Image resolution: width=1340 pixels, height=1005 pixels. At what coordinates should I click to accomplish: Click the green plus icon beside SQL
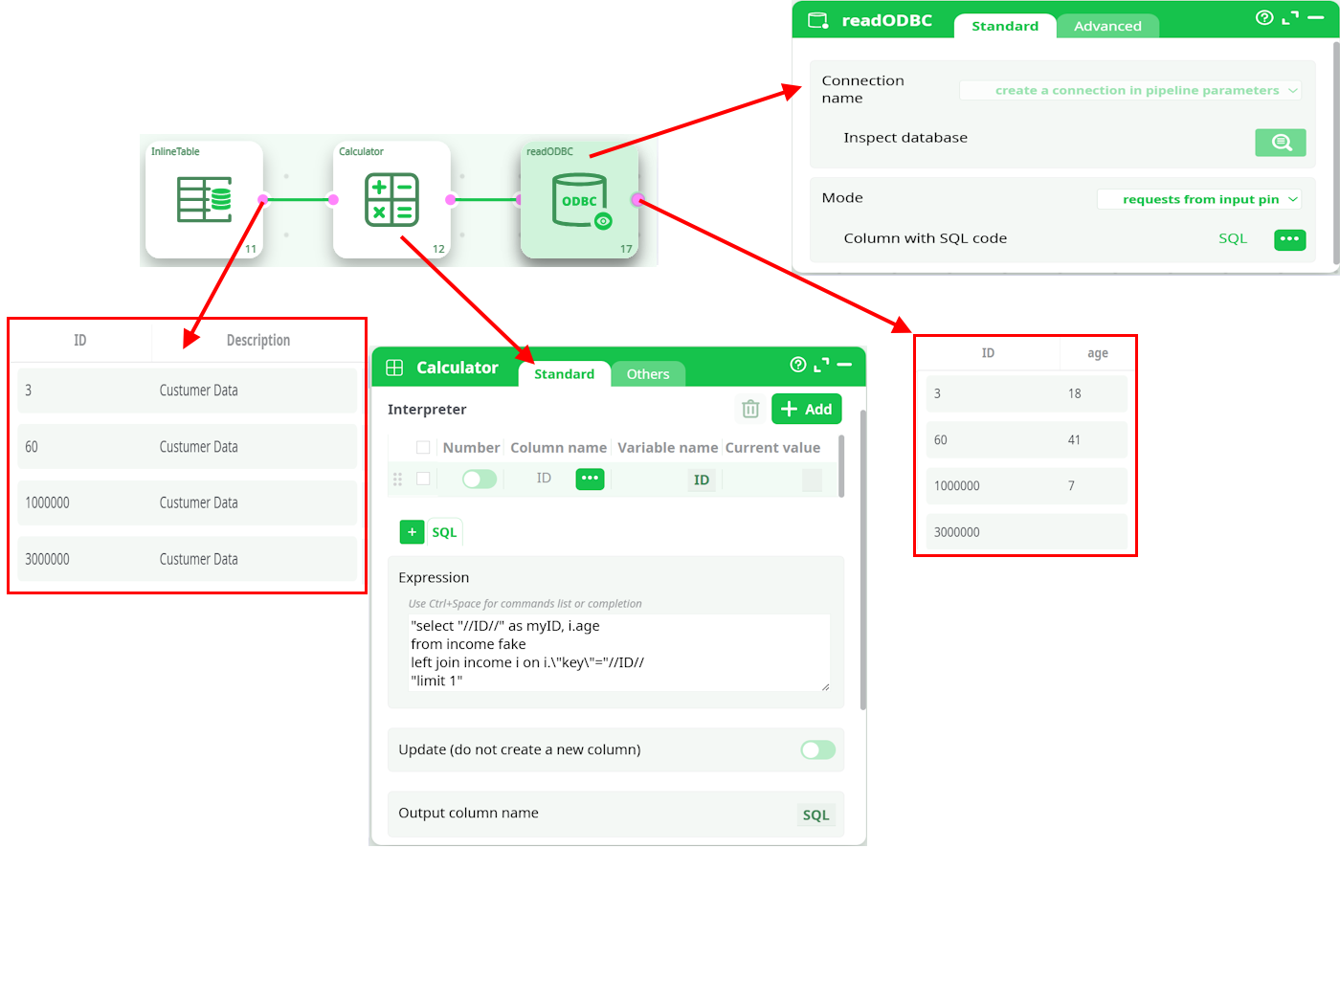click(x=412, y=532)
